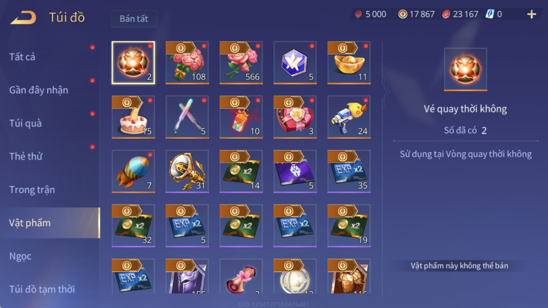Click the plus icon to add currency

pos(531,14)
